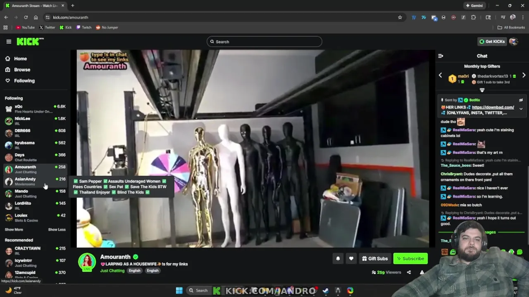The height and width of the screenshot is (297, 529).
Task: Open DBR666 channel in the sidebar
Action: point(35,133)
